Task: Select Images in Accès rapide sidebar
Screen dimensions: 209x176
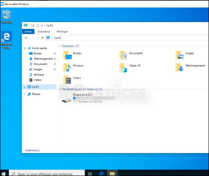Action: [x=38, y=69]
